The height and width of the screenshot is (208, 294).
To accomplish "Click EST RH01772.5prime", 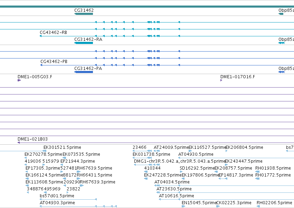I will [273, 175].
